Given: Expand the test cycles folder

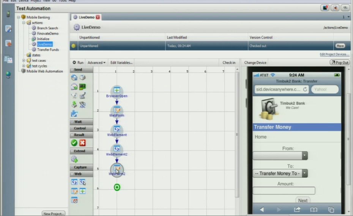Looking at the screenshot, I should point(24,66).
